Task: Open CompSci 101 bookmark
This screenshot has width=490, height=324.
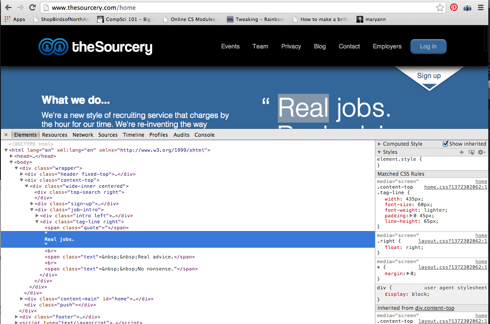Action: (126, 19)
